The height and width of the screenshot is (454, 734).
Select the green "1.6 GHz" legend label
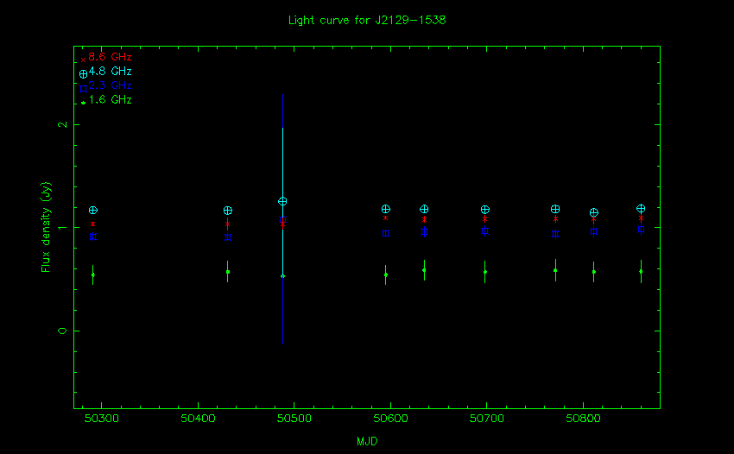click(x=110, y=100)
